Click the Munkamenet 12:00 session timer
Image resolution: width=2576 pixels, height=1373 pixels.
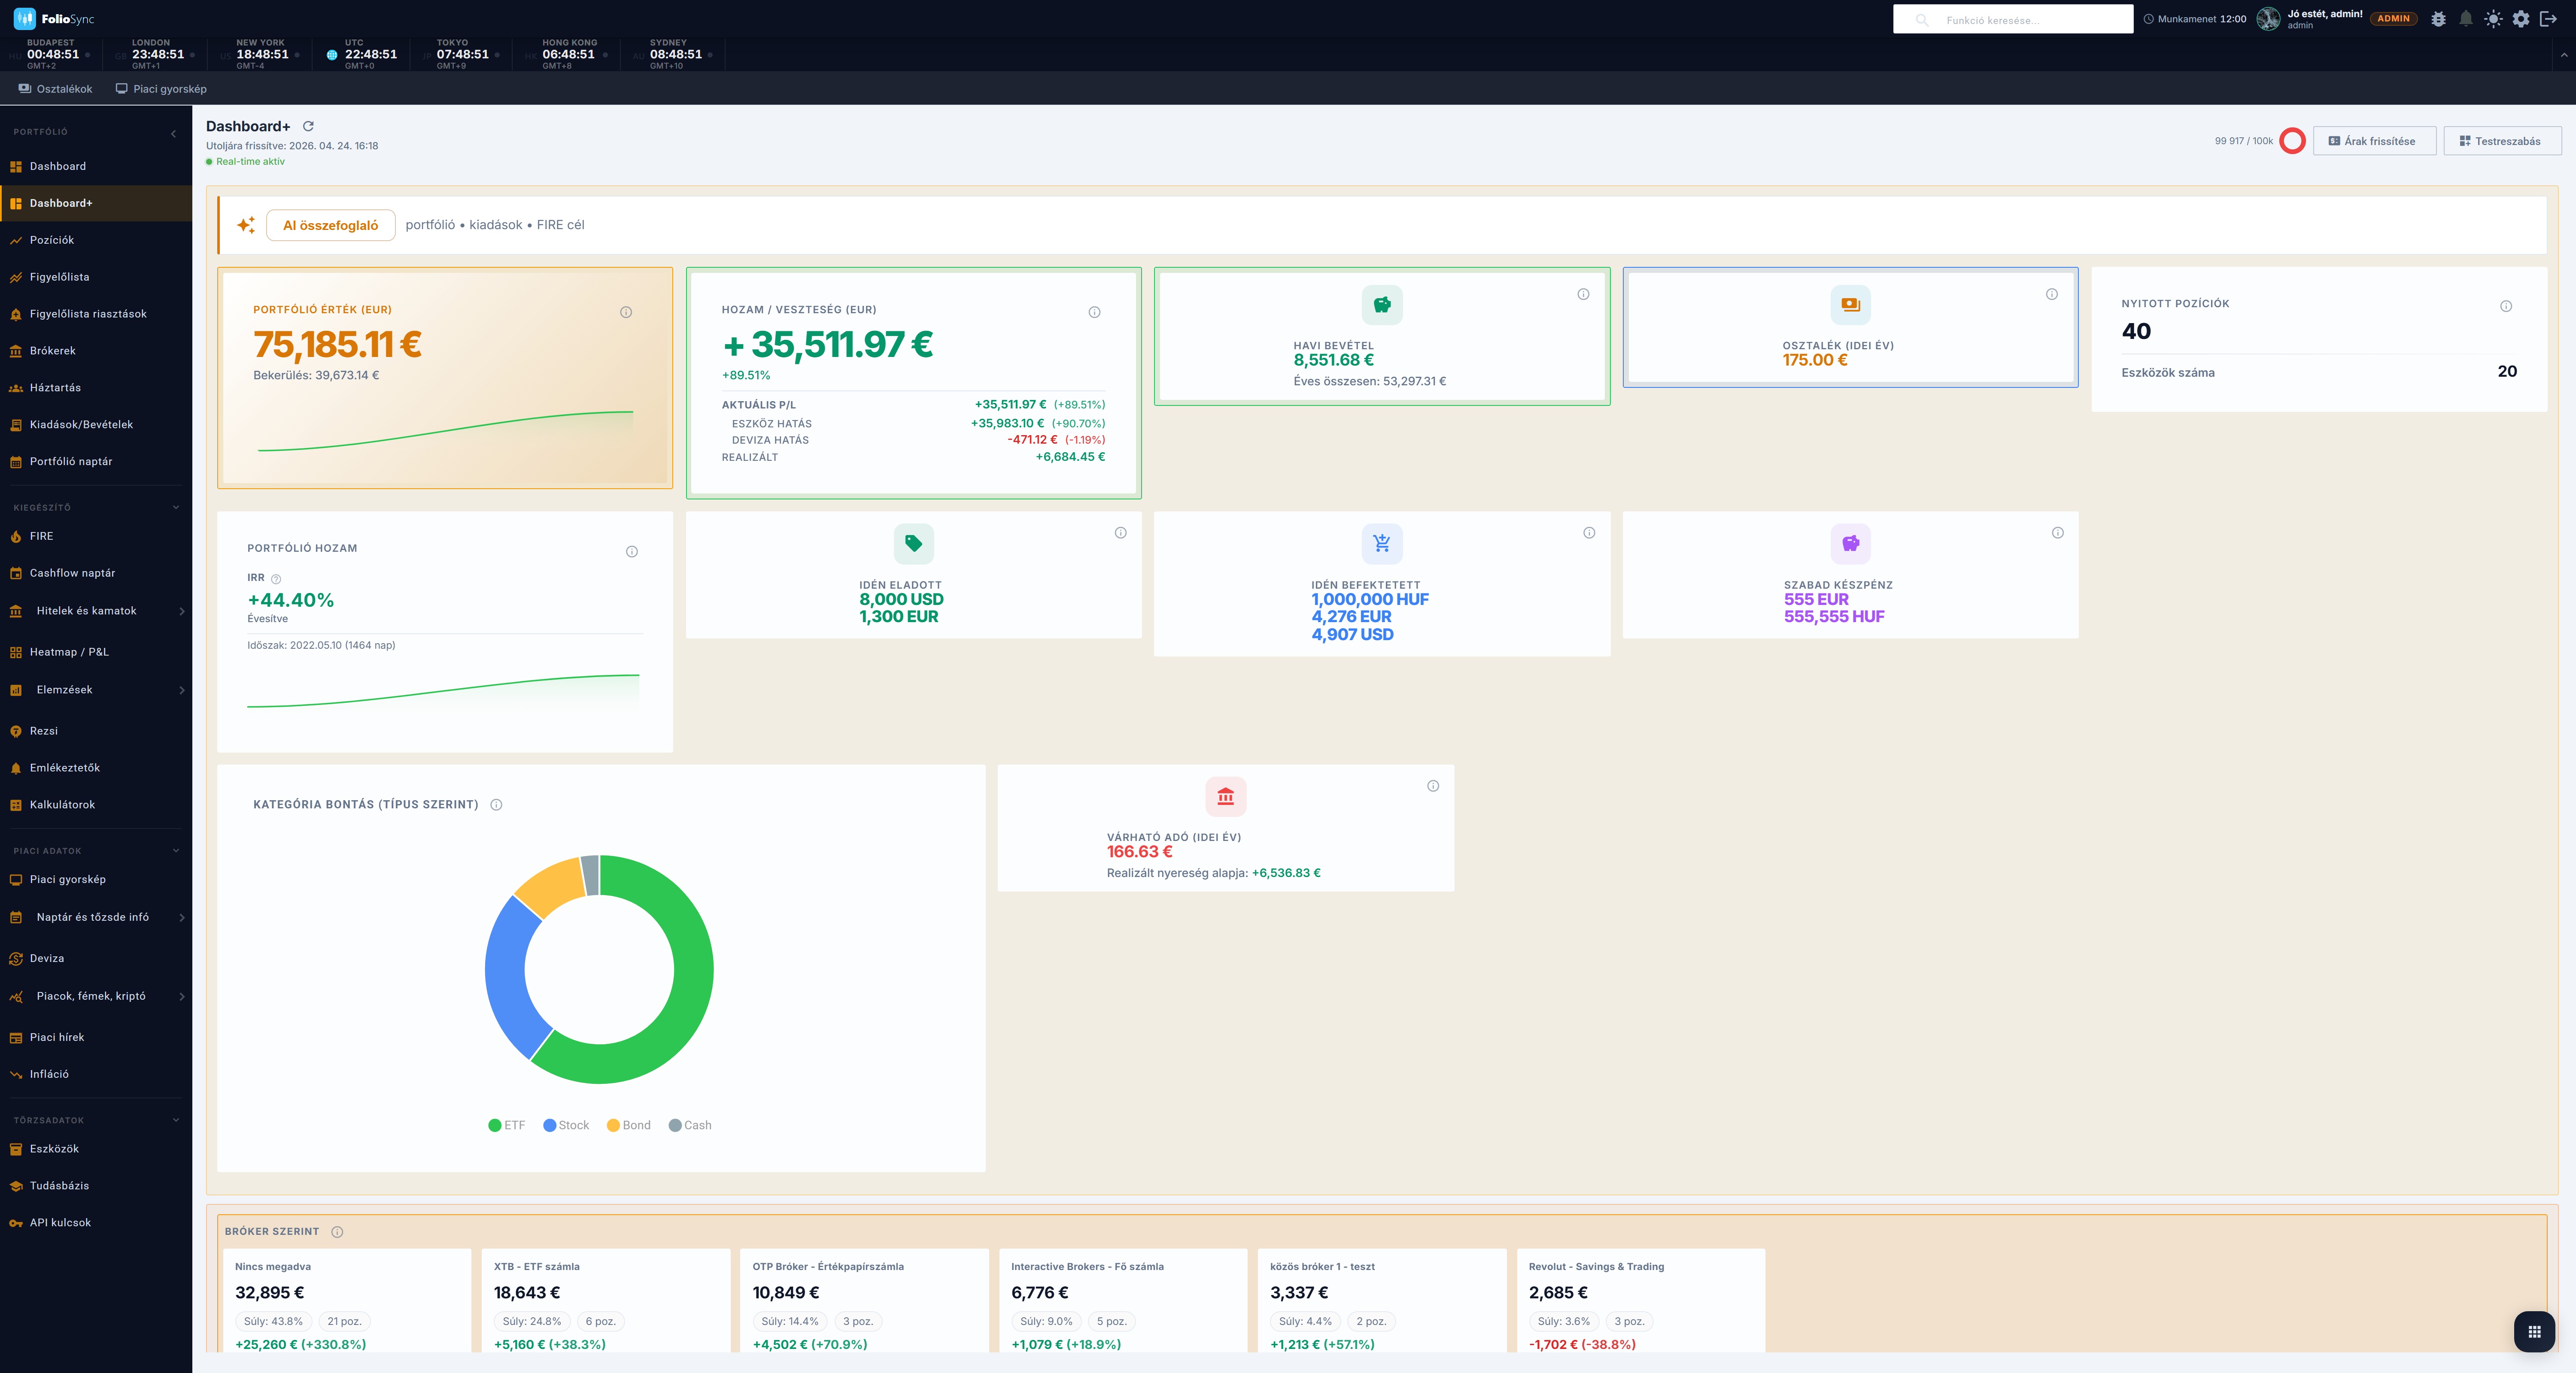coord(2196,19)
